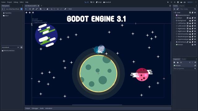Clear the moonlevel file search
This screenshot has width=198, height=111.
coord(18,47)
